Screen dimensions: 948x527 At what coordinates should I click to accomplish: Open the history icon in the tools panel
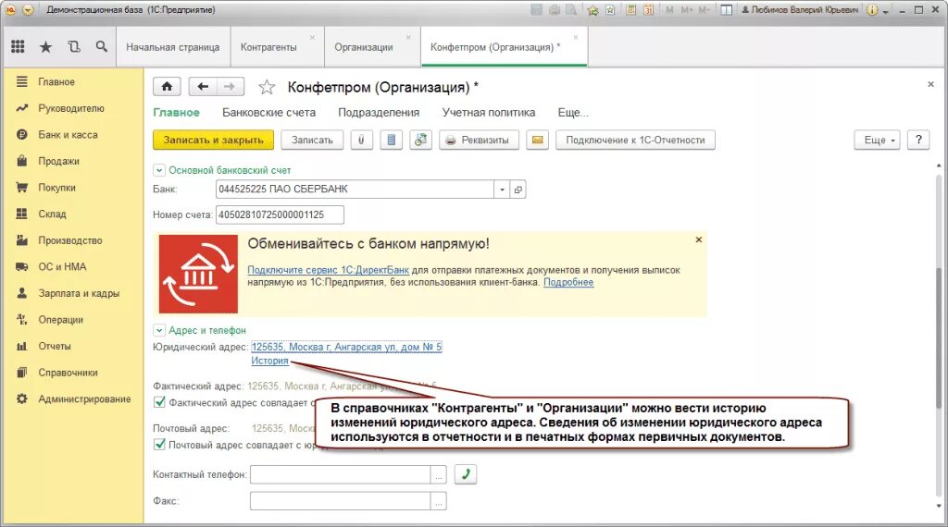(x=74, y=46)
